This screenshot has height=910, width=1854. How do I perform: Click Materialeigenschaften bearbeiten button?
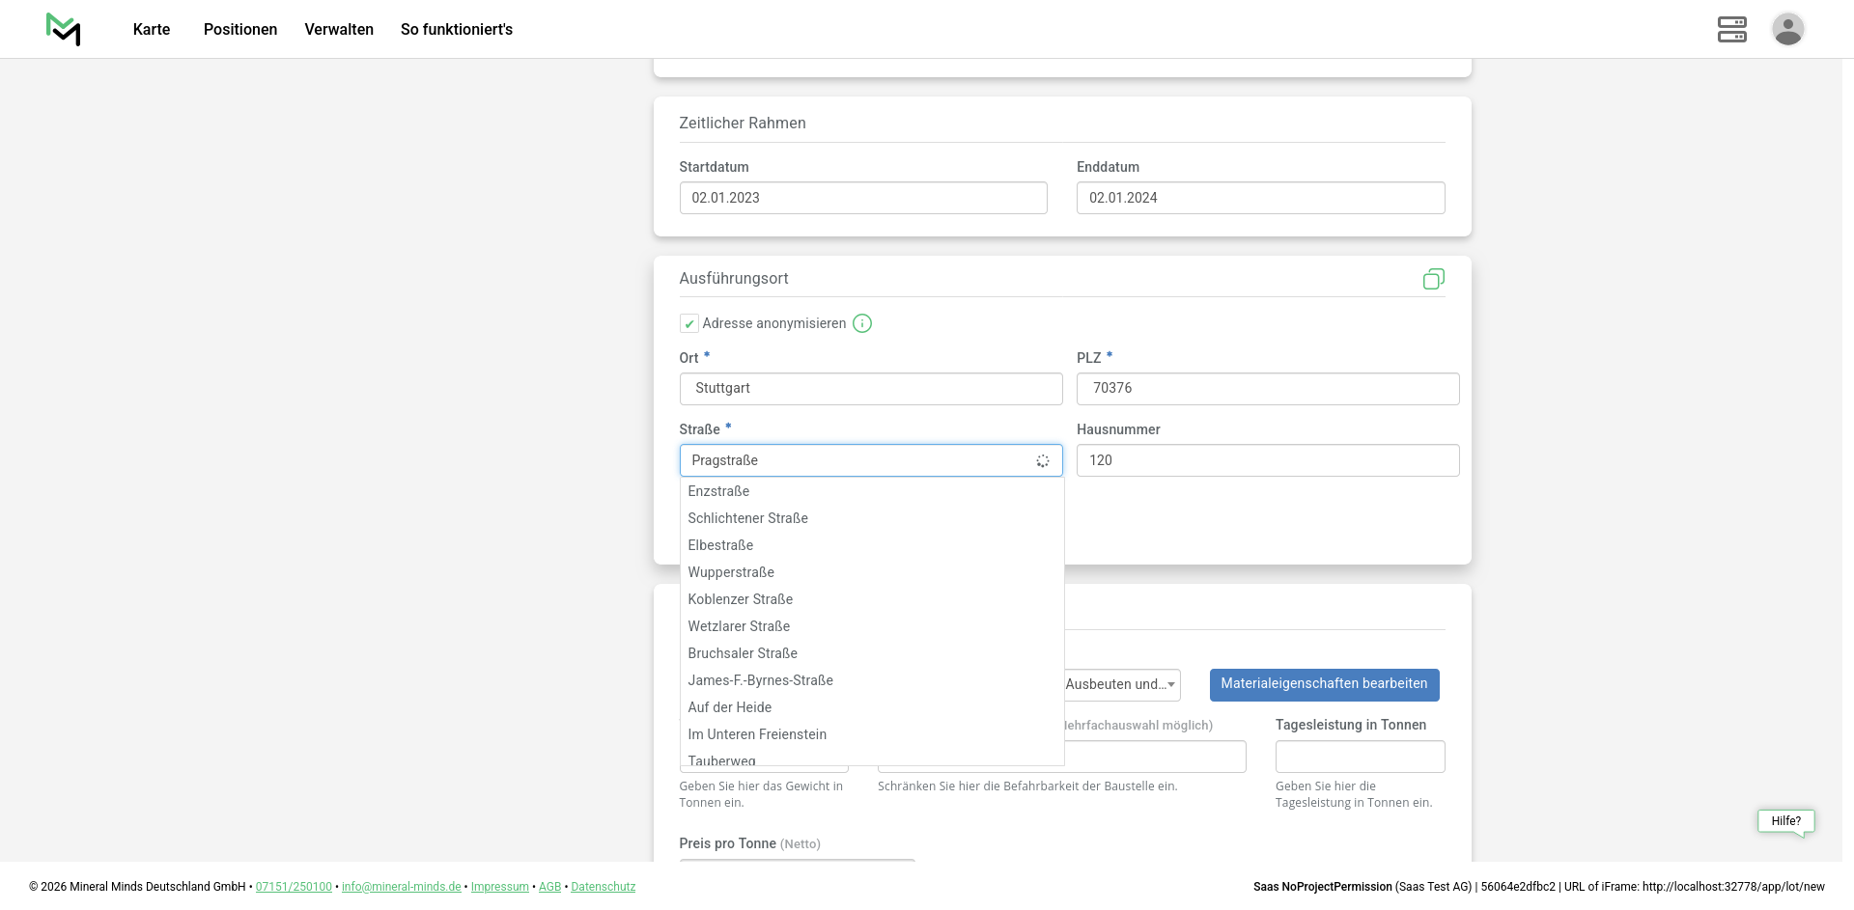1324,684
